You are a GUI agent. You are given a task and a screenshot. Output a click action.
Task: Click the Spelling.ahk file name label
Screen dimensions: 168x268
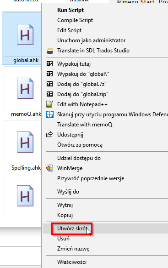(x=26, y=168)
